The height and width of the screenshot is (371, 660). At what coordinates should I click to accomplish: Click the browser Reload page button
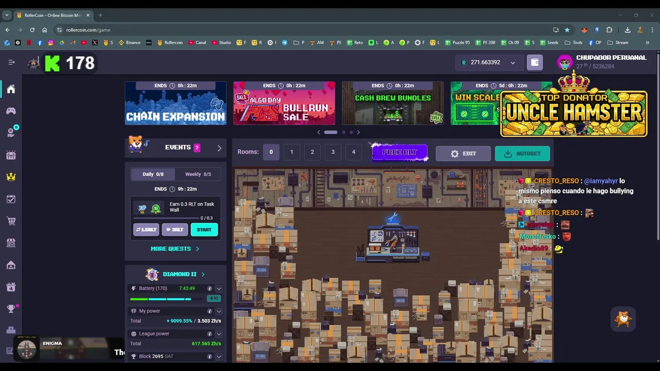click(32, 30)
